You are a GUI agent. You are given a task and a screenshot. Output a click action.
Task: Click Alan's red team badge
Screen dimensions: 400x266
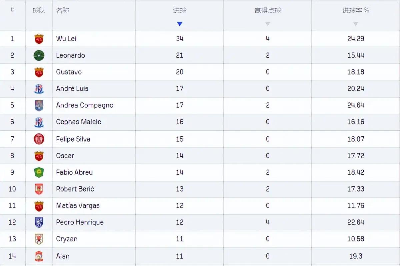pyautogui.click(x=39, y=256)
